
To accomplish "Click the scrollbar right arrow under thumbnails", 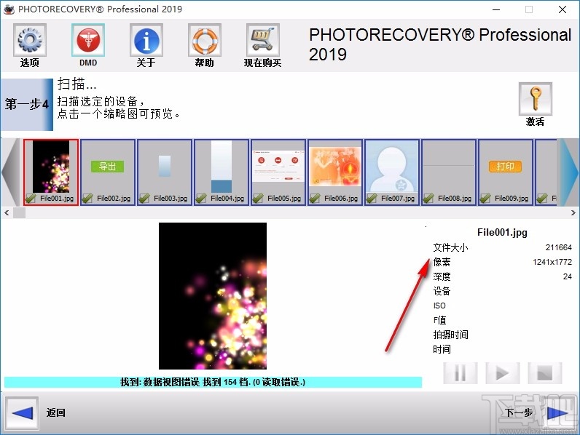I will 573,212.
